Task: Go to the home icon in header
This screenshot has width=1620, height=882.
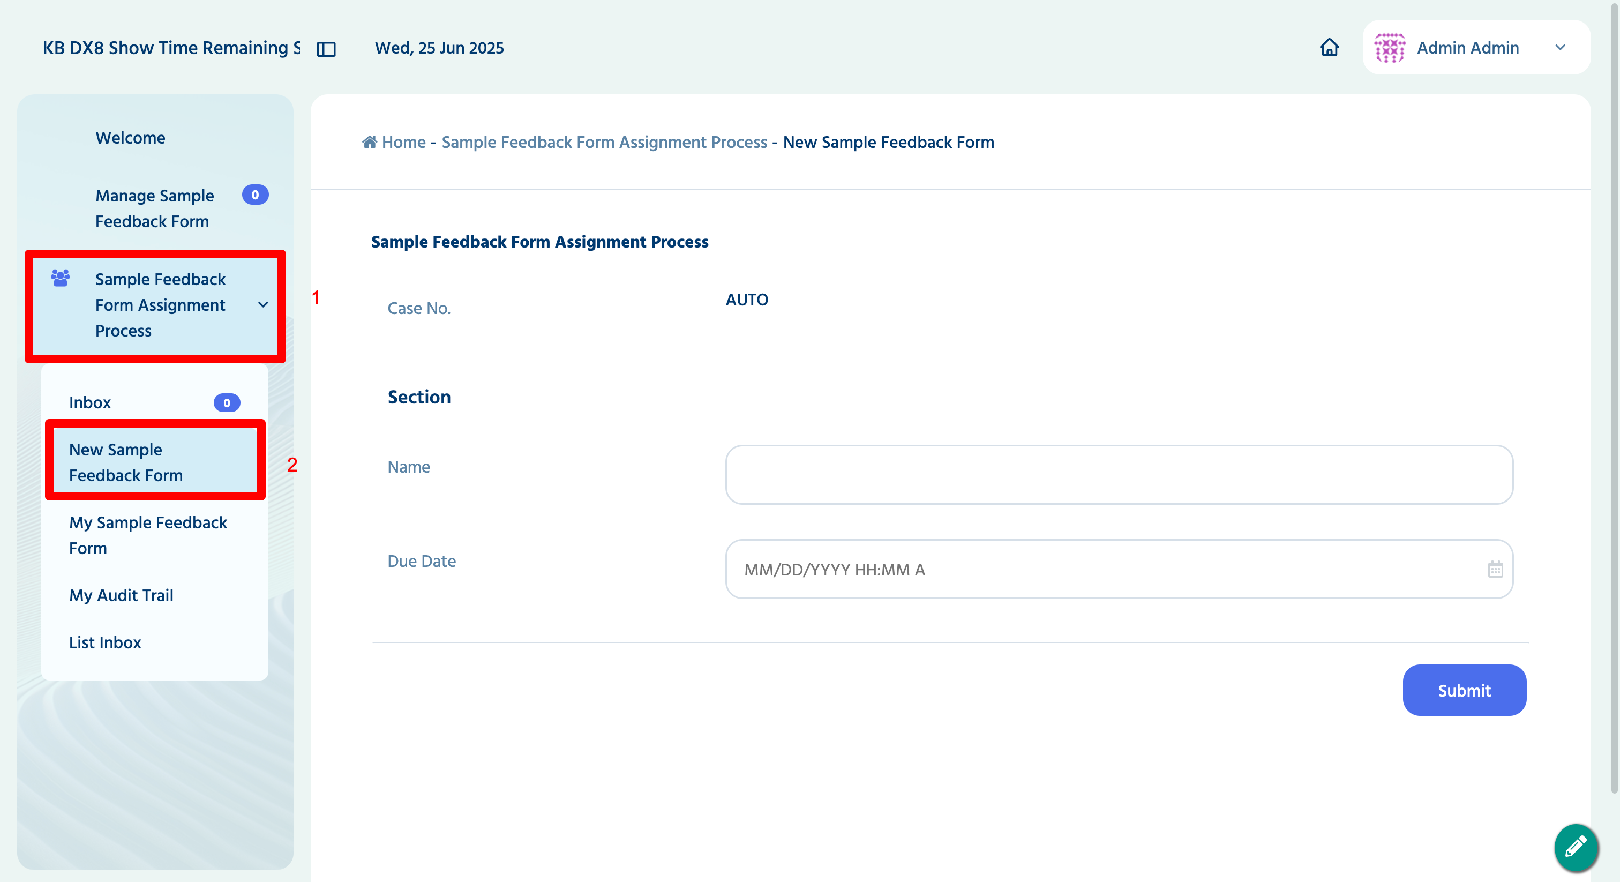Action: 1329,47
